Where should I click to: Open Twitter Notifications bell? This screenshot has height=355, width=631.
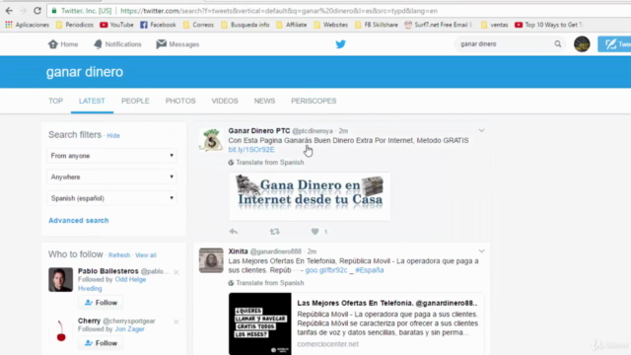tap(117, 44)
